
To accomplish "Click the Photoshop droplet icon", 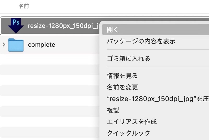I will click(x=16, y=26).
